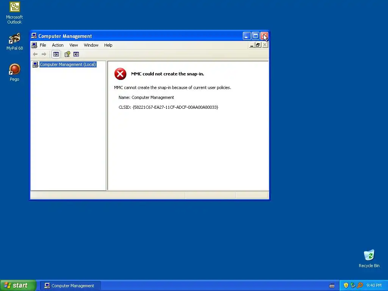Restore the inner MMC child window
This screenshot has height=291, width=388.
tap(258, 45)
